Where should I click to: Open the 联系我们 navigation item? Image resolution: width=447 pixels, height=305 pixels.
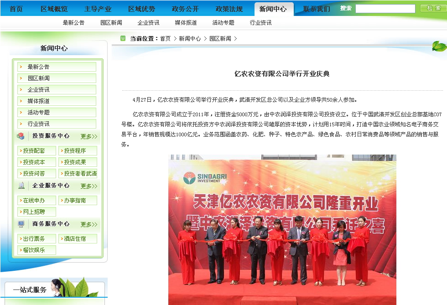coord(317,9)
